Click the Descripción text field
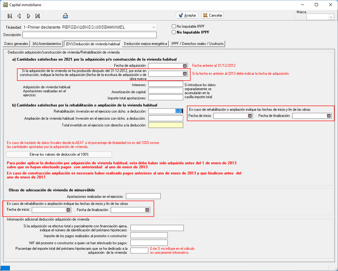The width and height of the screenshot is (338, 271). (x=89, y=35)
